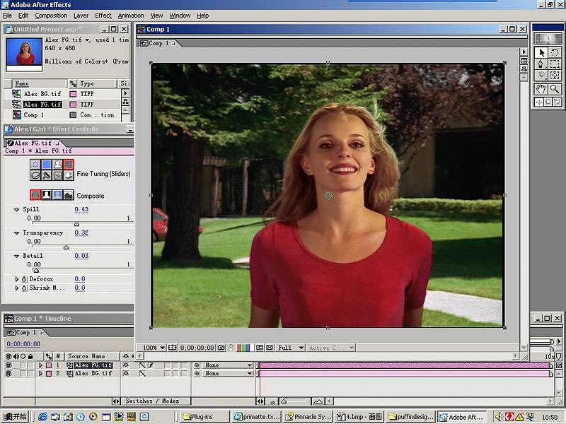Click the safe-zones grid icon beside zoom
Image resolution: width=566 pixels, height=424 pixels.
[172, 348]
